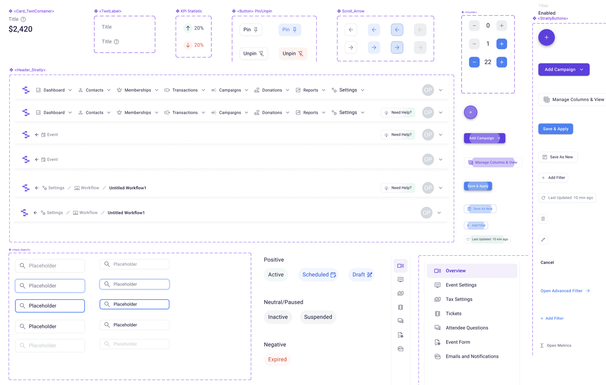Click Need Help? in the Event header

coord(398,135)
